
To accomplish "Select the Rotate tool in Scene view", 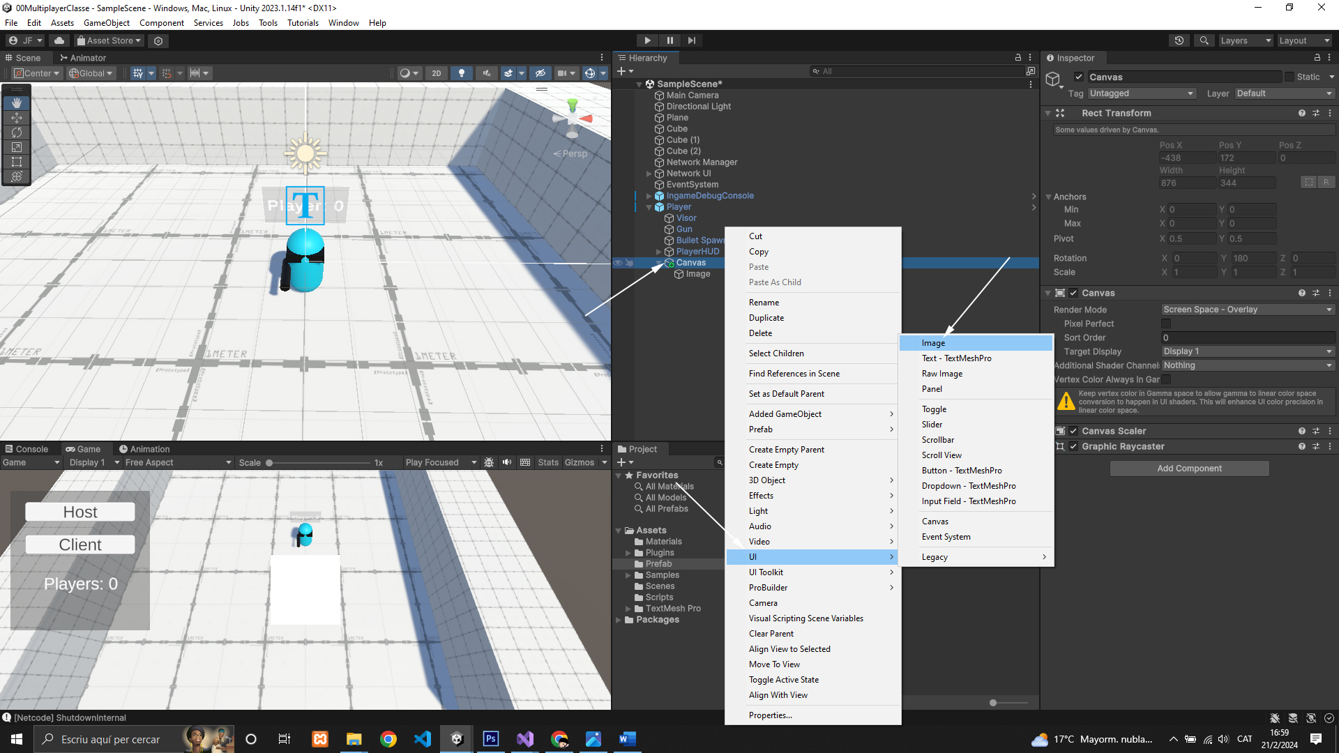I will click(x=17, y=132).
